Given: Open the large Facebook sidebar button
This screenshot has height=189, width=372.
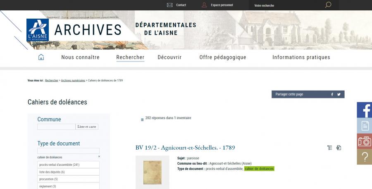Looking at the screenshot, I should (x=365, y=110).
